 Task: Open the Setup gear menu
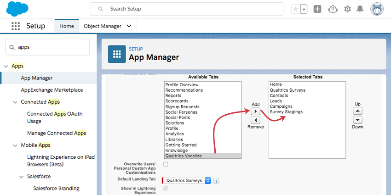[347, 9]
